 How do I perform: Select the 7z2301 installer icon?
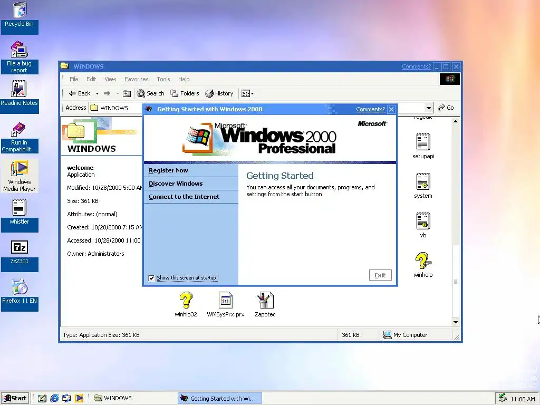(20, 255)
